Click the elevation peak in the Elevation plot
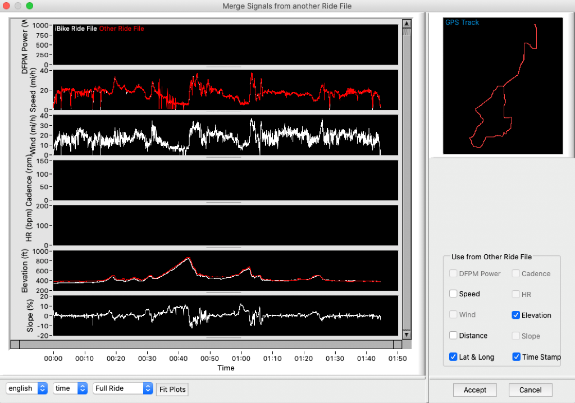This screenshot has width=575, height=403. [188, 258]
